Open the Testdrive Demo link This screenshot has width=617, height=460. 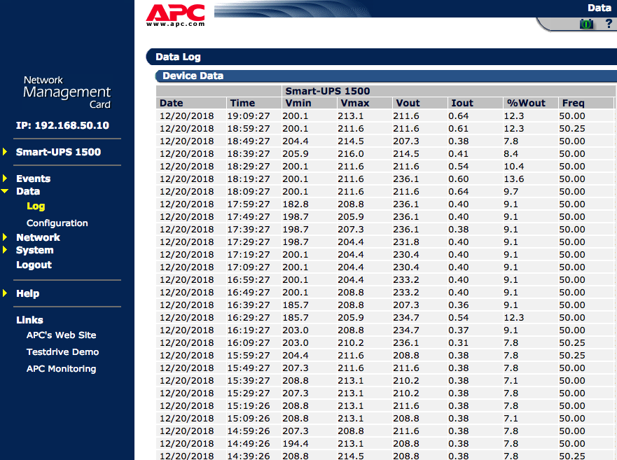tap(63, 352)
